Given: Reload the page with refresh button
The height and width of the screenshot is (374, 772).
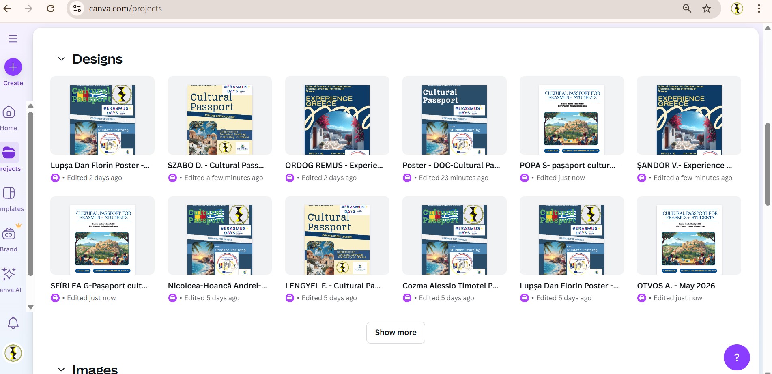Looking at the screenshot, I should click(51, 9).
